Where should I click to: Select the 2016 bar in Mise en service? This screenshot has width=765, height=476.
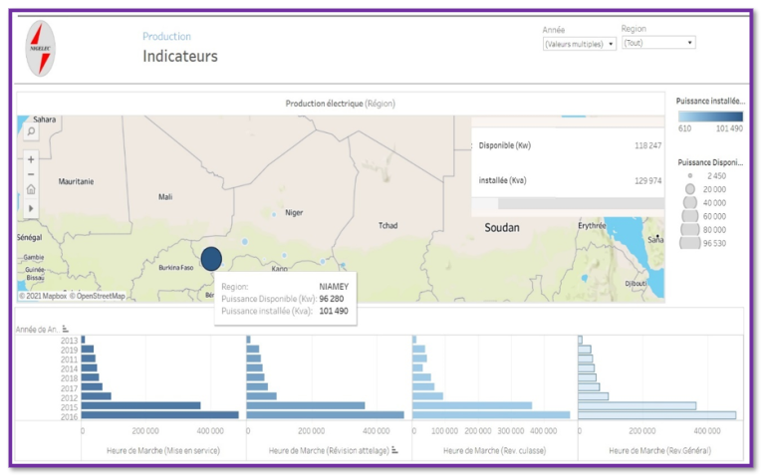click(x=159, y=415)
